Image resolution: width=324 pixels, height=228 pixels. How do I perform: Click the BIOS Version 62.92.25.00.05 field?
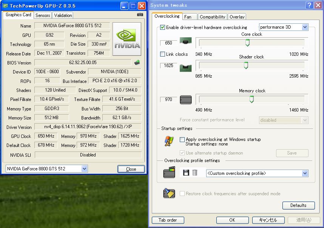click(83, 63)
